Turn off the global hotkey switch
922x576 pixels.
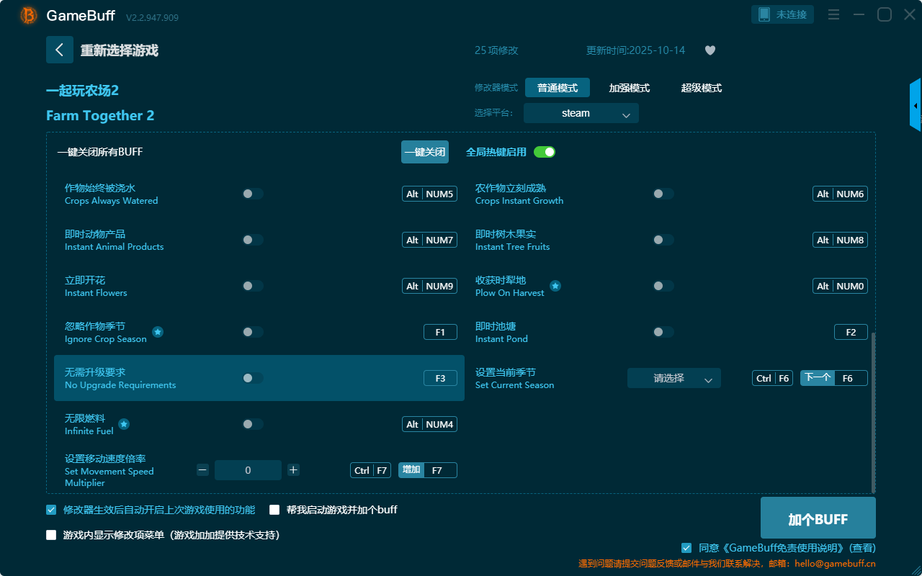pos(545,152)
